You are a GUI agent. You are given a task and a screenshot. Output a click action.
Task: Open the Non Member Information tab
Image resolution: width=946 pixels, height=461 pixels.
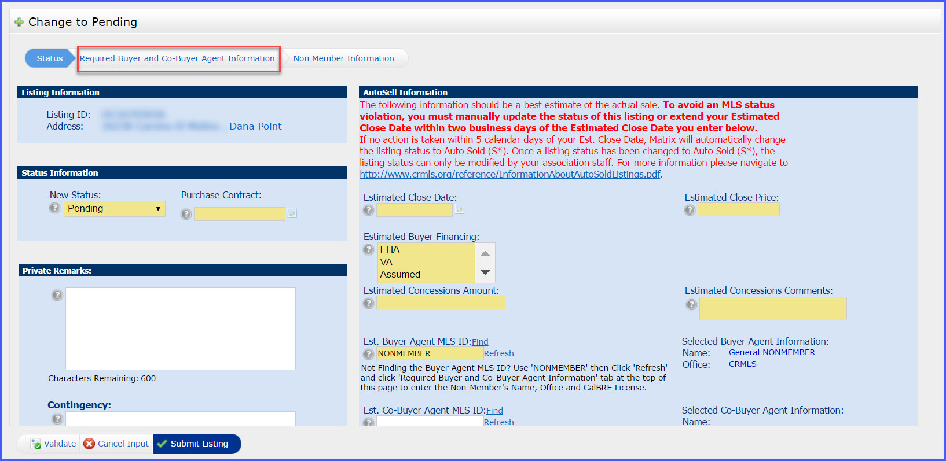tap(343, 58)
